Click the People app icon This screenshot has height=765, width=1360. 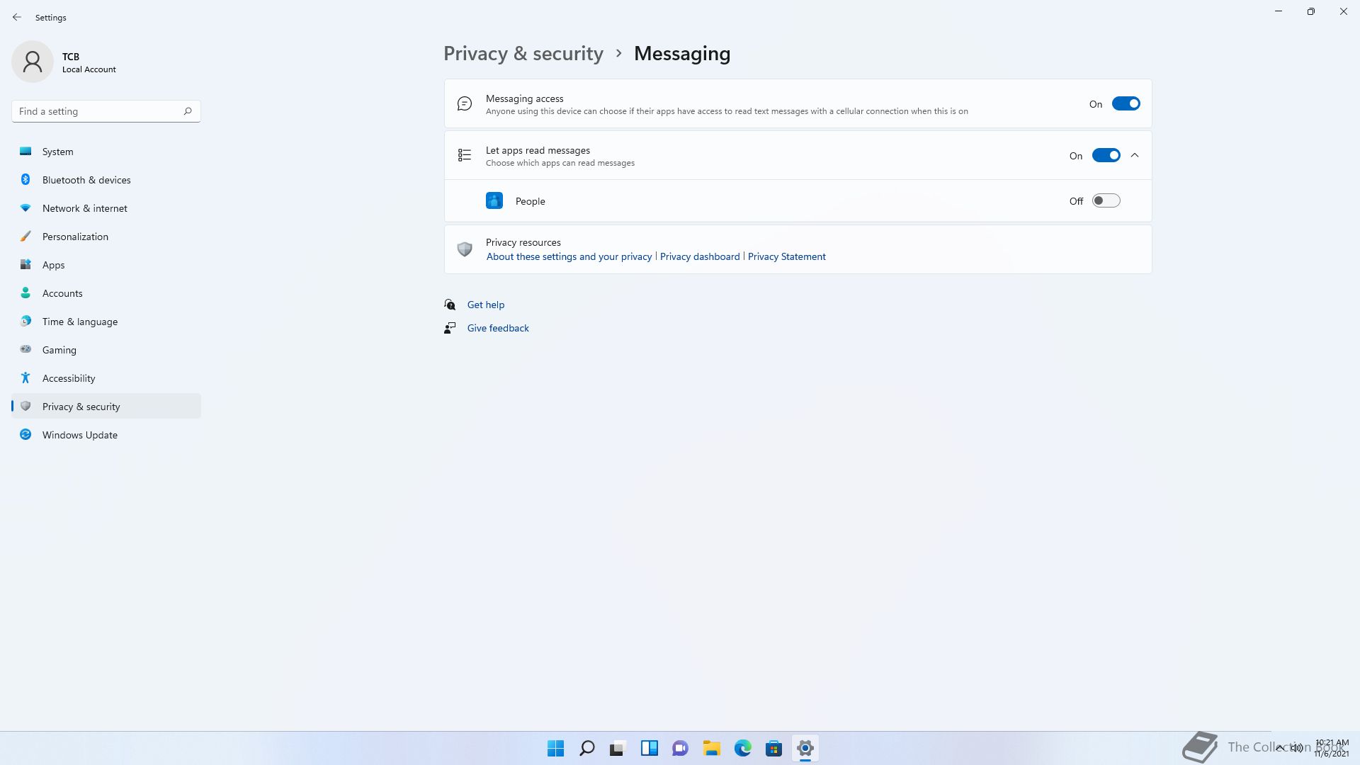point(494,201)
